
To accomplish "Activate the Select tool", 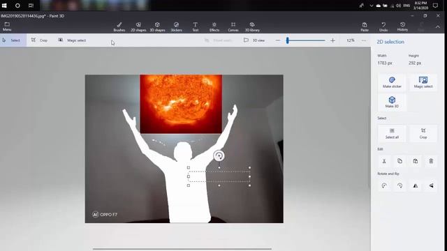I will (x=13, y=40).
